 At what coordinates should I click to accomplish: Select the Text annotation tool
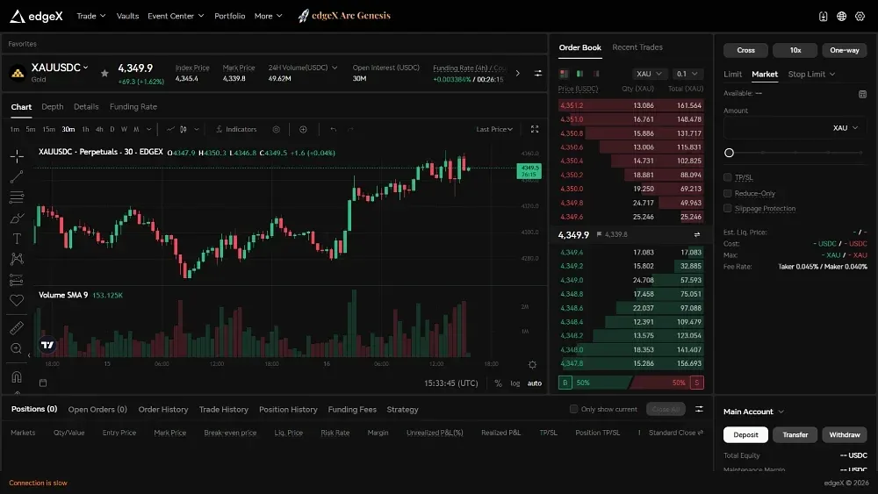click(x=17, y=239)
